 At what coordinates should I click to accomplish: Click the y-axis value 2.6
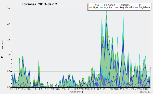click(x=9, y=40)
